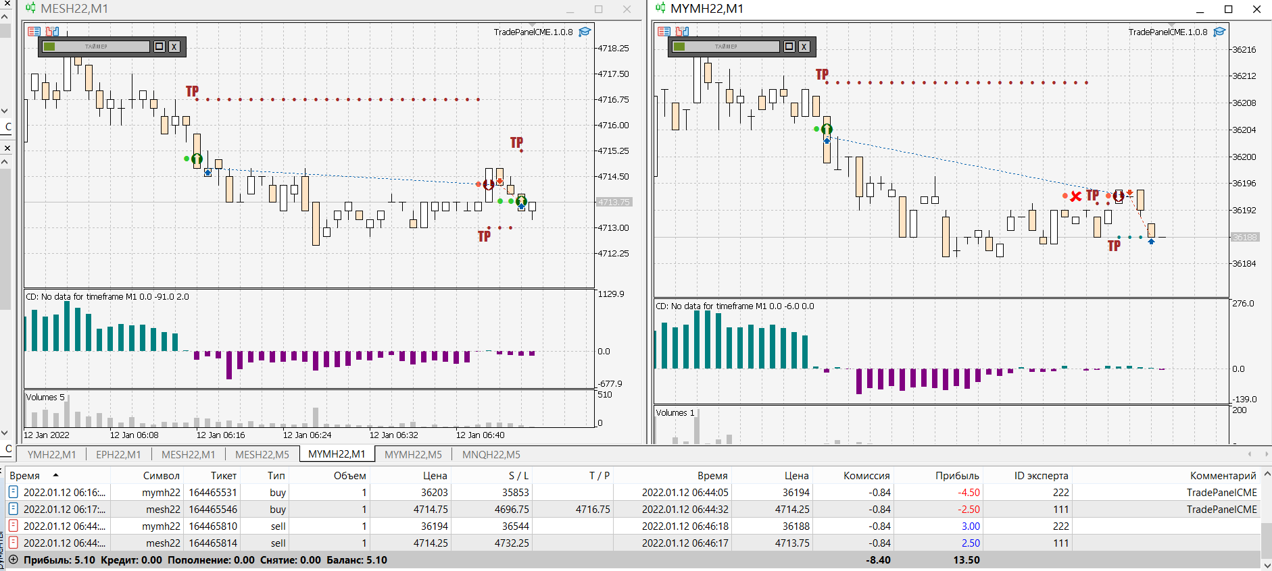Click the graduation cap icon on MESH22 chart

(x=585, y=32)
